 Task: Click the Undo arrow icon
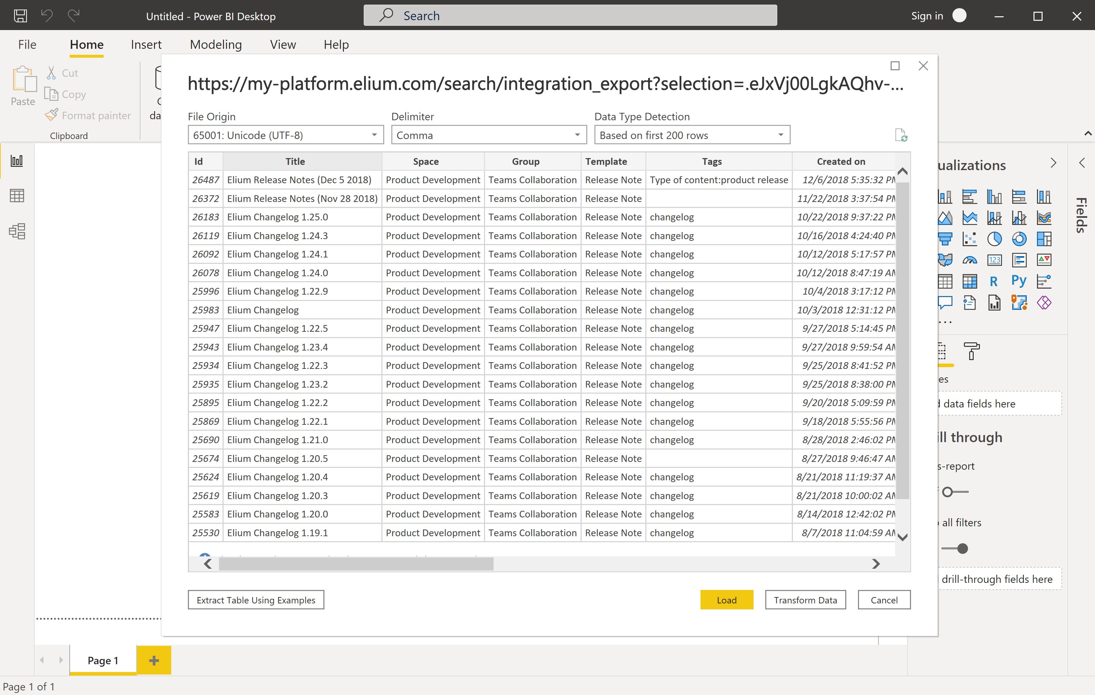pos(47,16)
